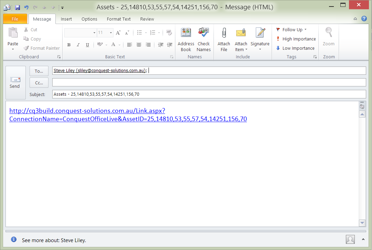Image resolution: width=372 pixels, height=250 pixels.
Task: Open the Basic Text dialog launcher
Action: [172, 57]
